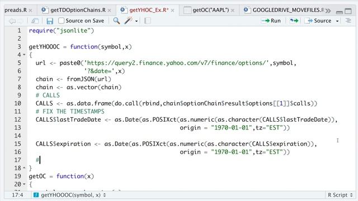Enable the Source on Save checkbox
The image size is (358, 201).
(x=61, y=21)
